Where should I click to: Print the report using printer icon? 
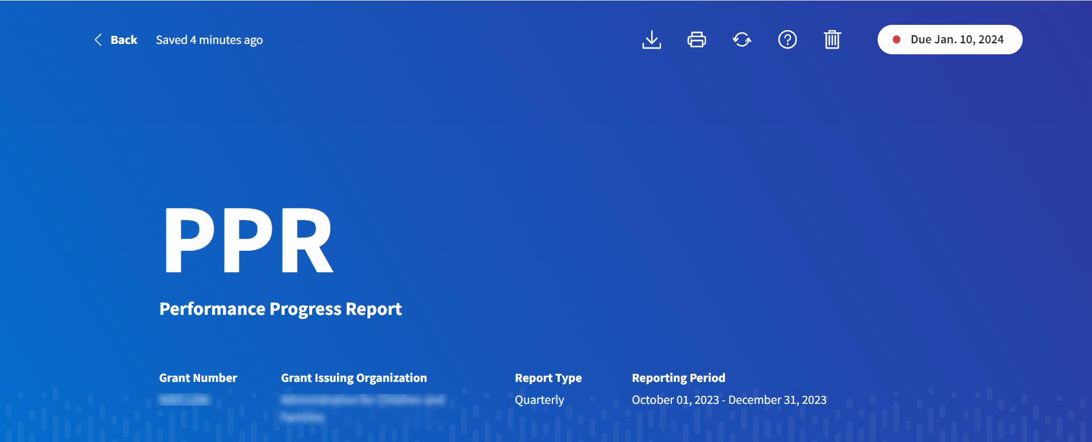pyautogui.click(x=696, y=40)
